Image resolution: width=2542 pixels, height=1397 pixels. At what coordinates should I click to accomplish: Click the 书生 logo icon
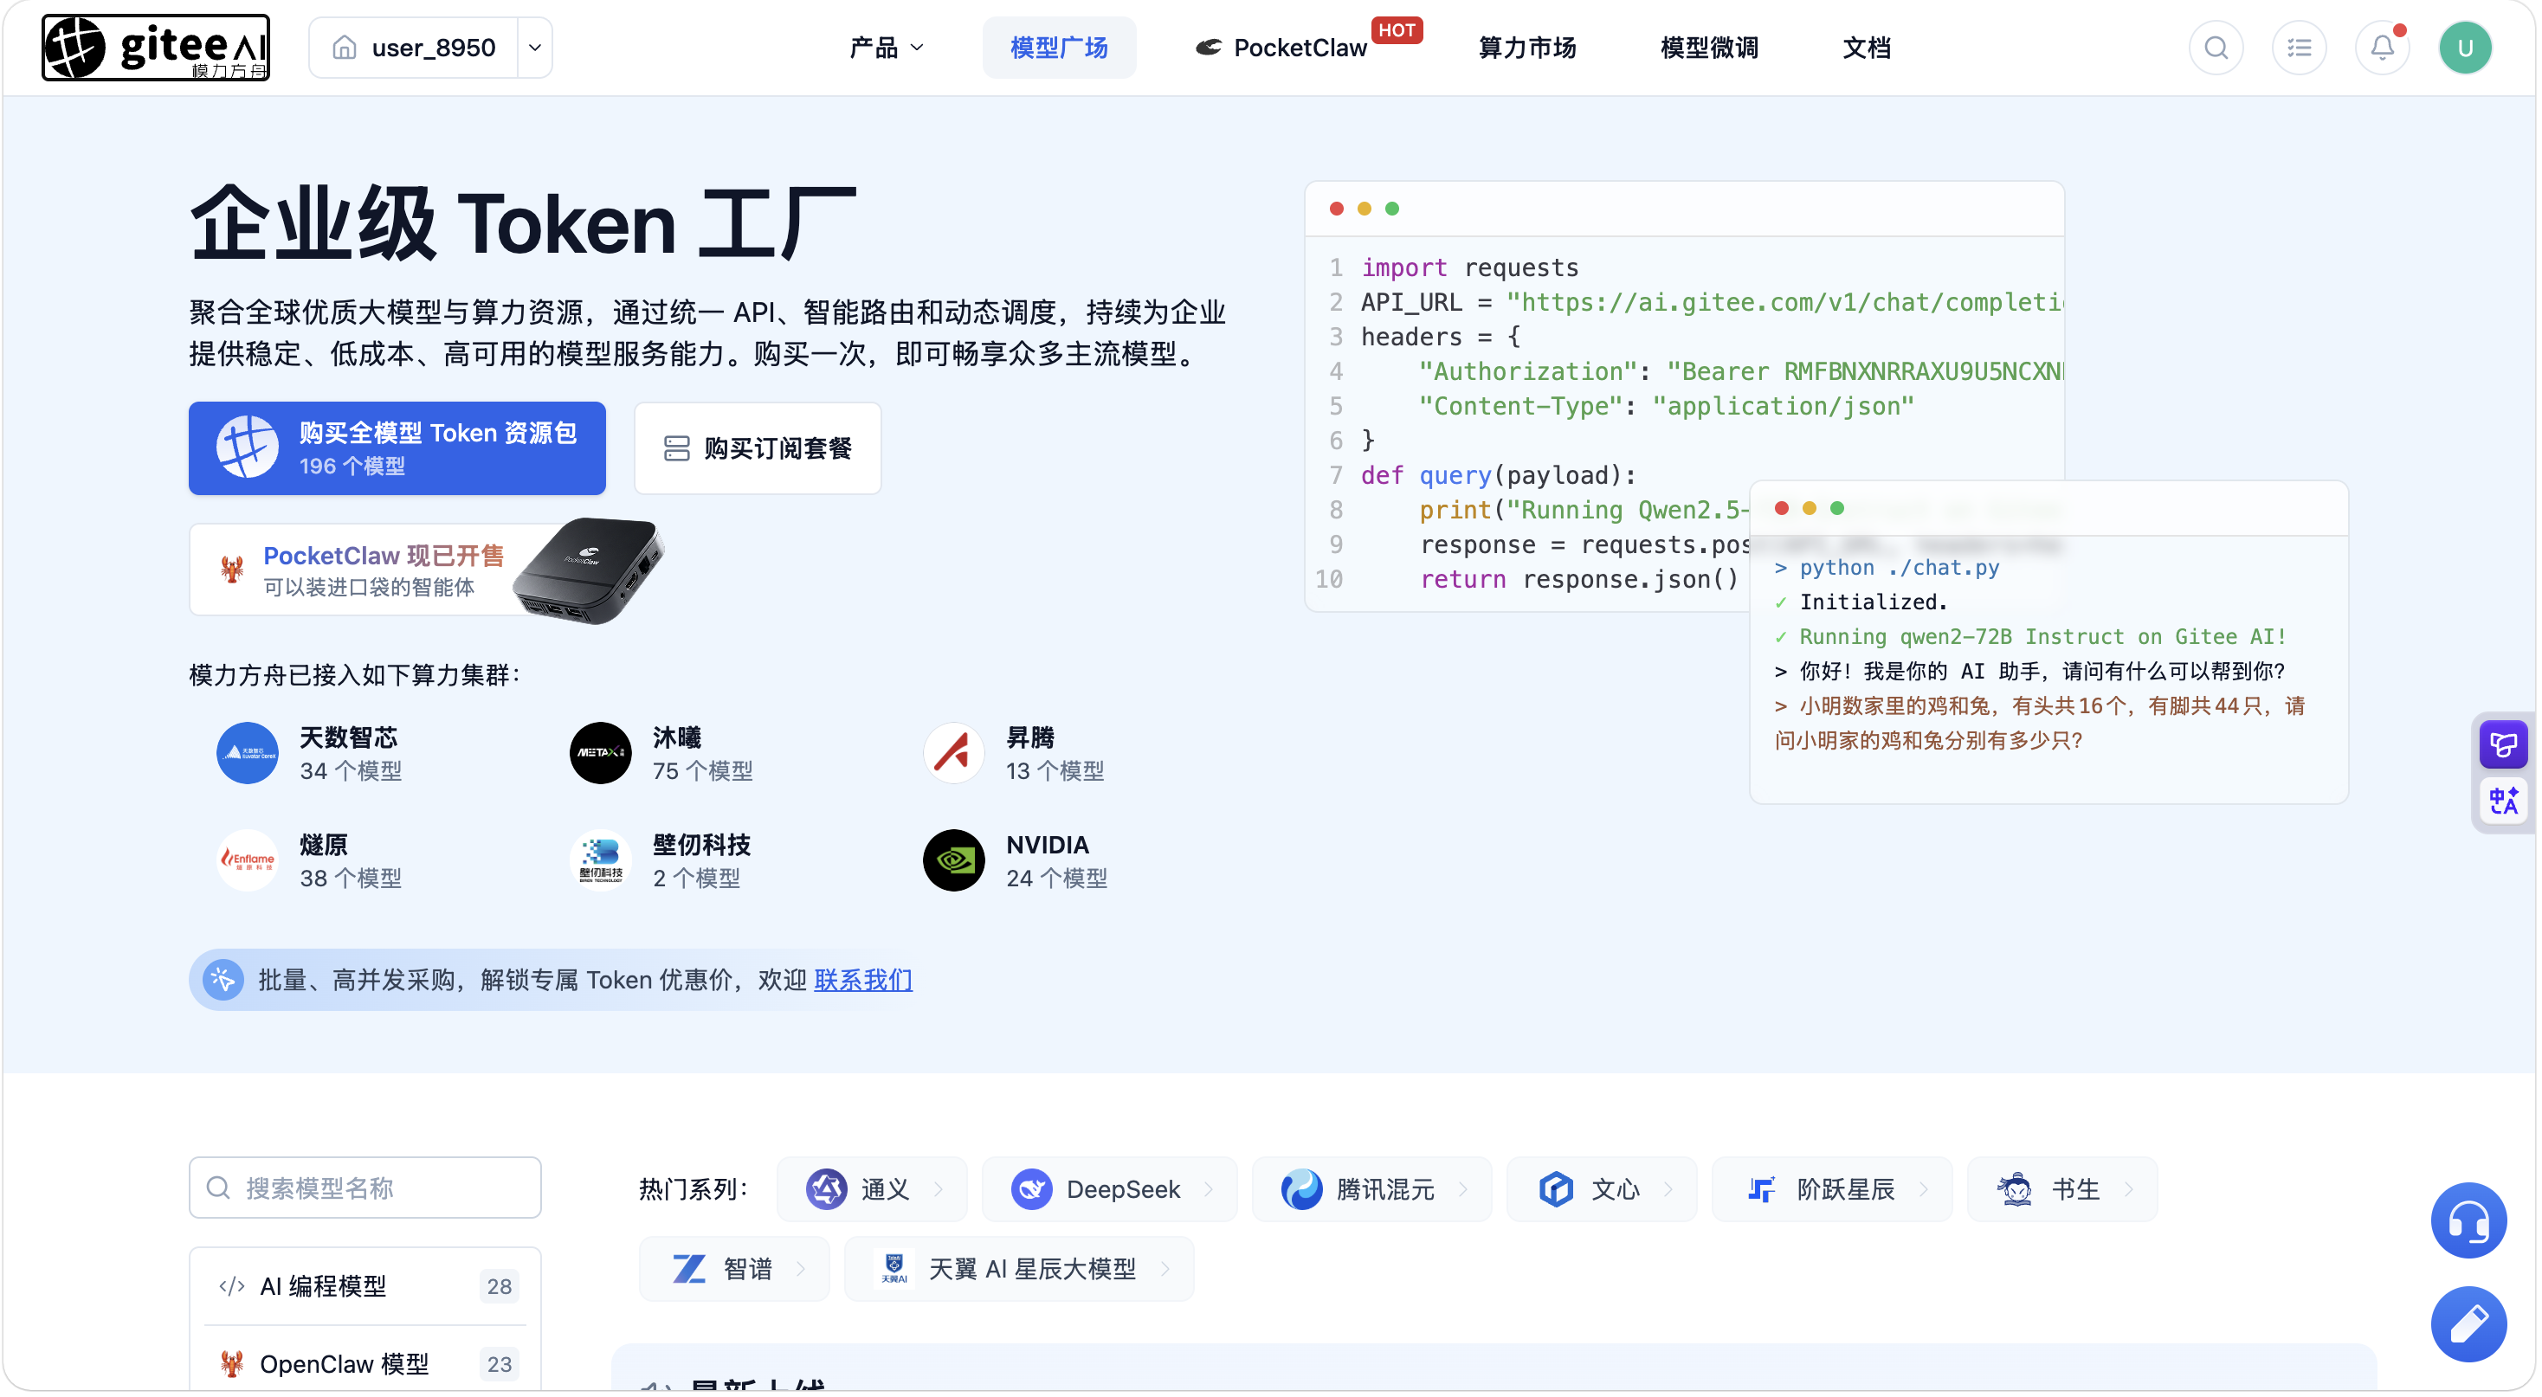[2015, 1188]
